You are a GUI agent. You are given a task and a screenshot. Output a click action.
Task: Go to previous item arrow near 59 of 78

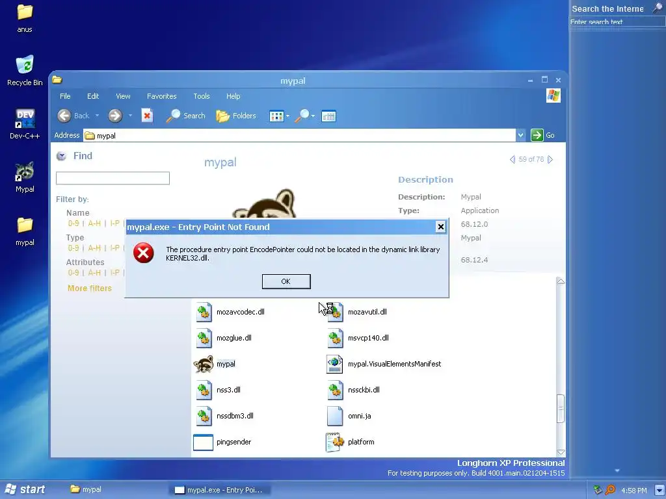[x=513, y=160]
